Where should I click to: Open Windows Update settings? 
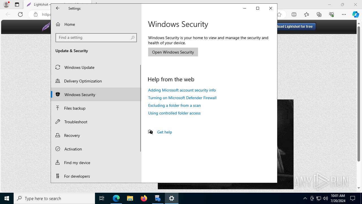tap(96, 67)
